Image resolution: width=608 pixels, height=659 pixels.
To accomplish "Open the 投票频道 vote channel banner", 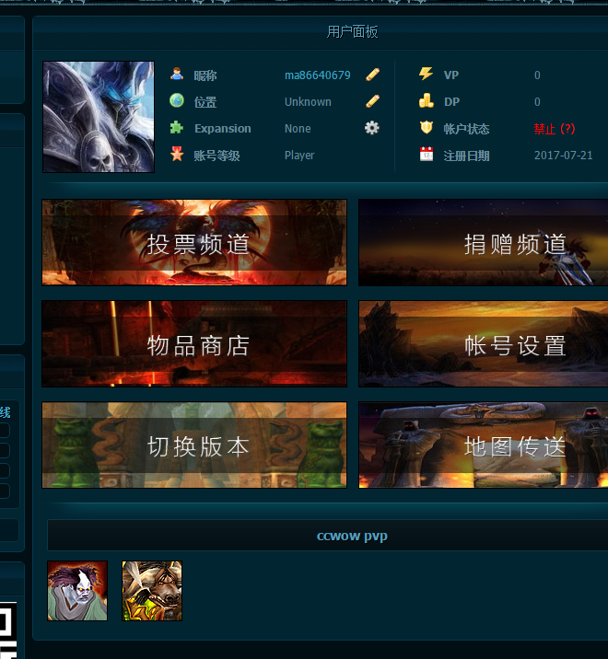I will (x=194, y=243).
